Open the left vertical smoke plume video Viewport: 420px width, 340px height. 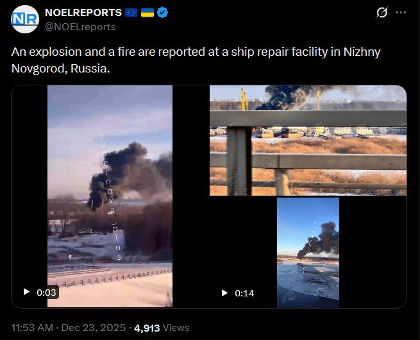click(x=110, y=196)
